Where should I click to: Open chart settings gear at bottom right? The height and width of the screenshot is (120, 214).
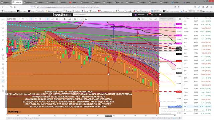179,118
